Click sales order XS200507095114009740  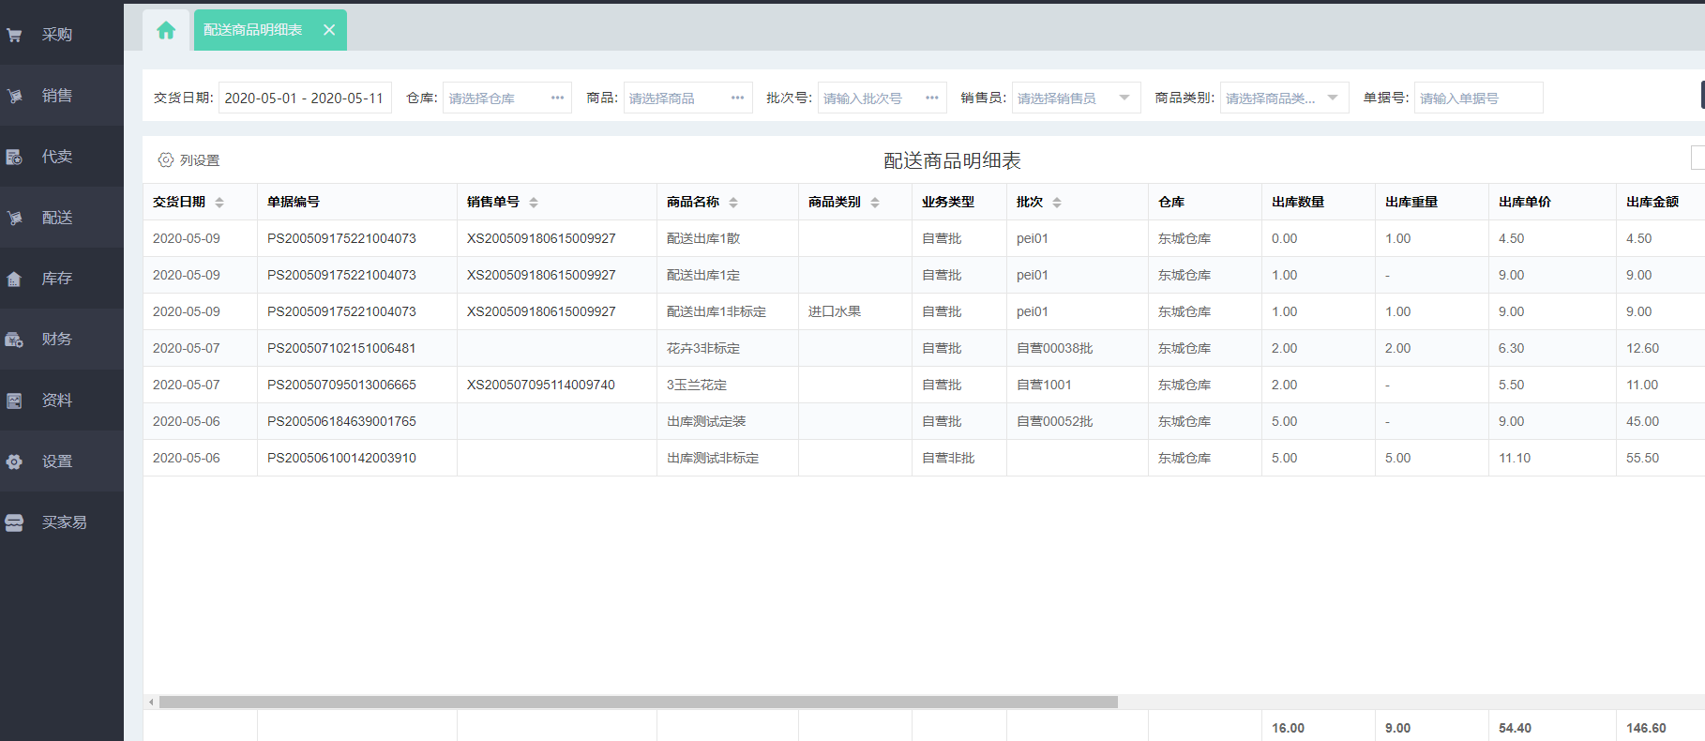click(541, 385)
